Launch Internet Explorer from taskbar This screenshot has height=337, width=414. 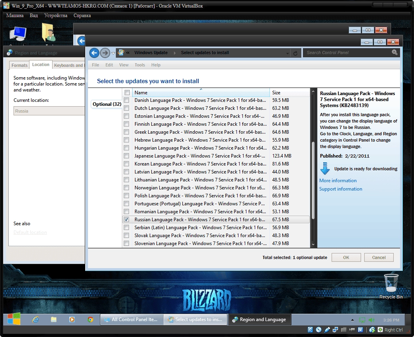point(35,319)
